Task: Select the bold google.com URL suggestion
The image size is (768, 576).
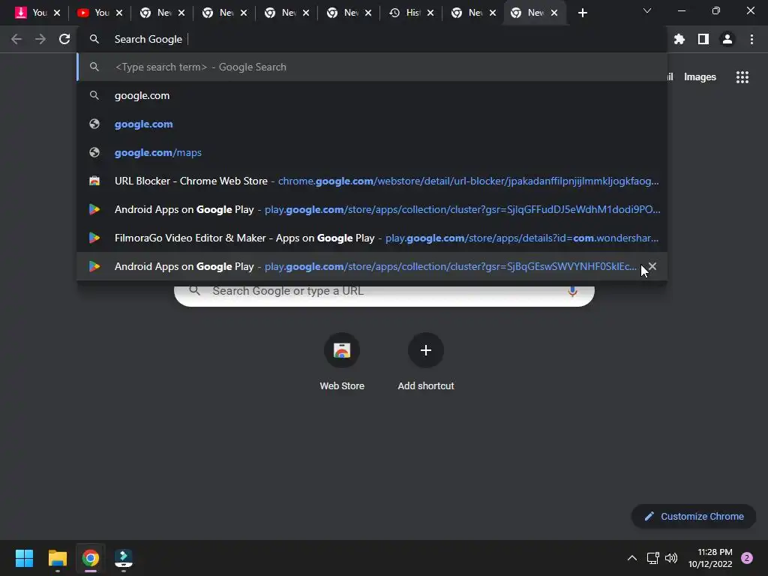Action: (372, 124)
